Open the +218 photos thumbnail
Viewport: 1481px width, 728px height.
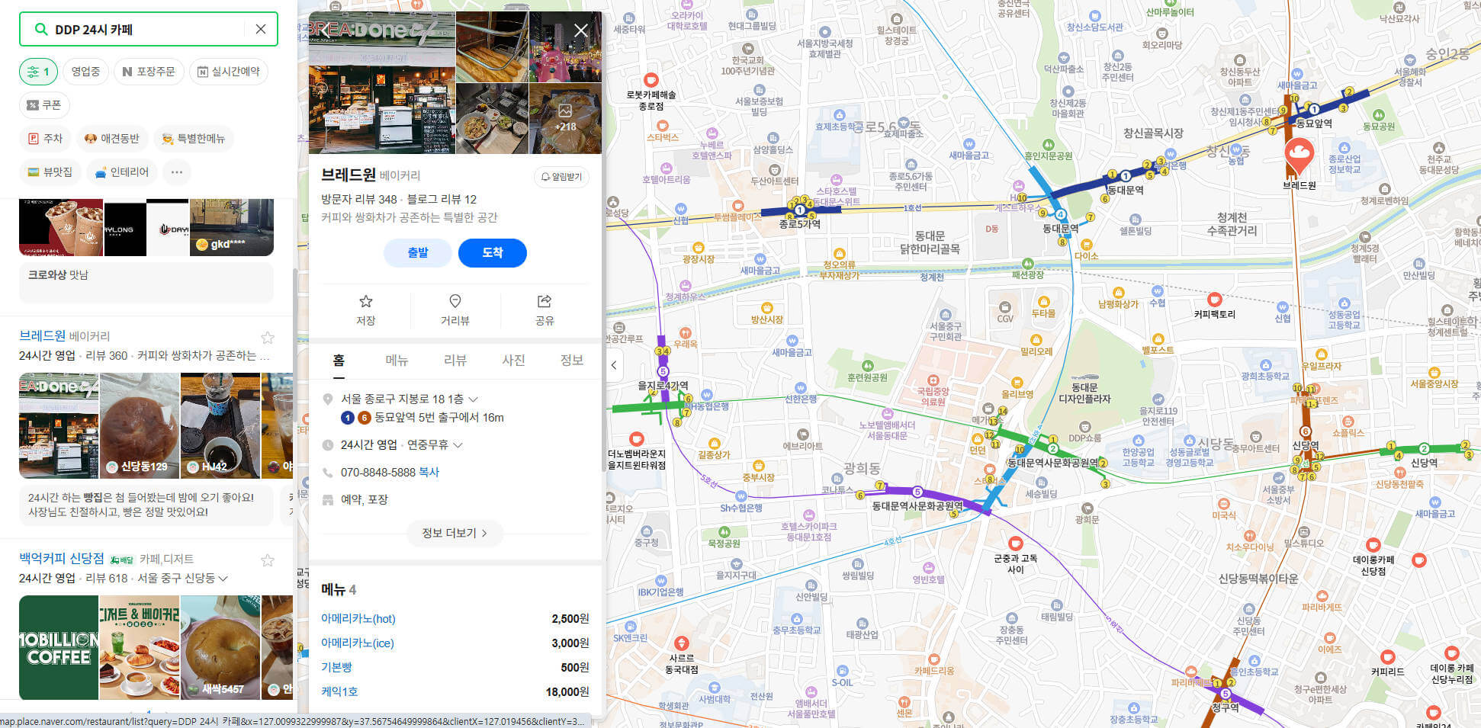(x=565, y=118)
